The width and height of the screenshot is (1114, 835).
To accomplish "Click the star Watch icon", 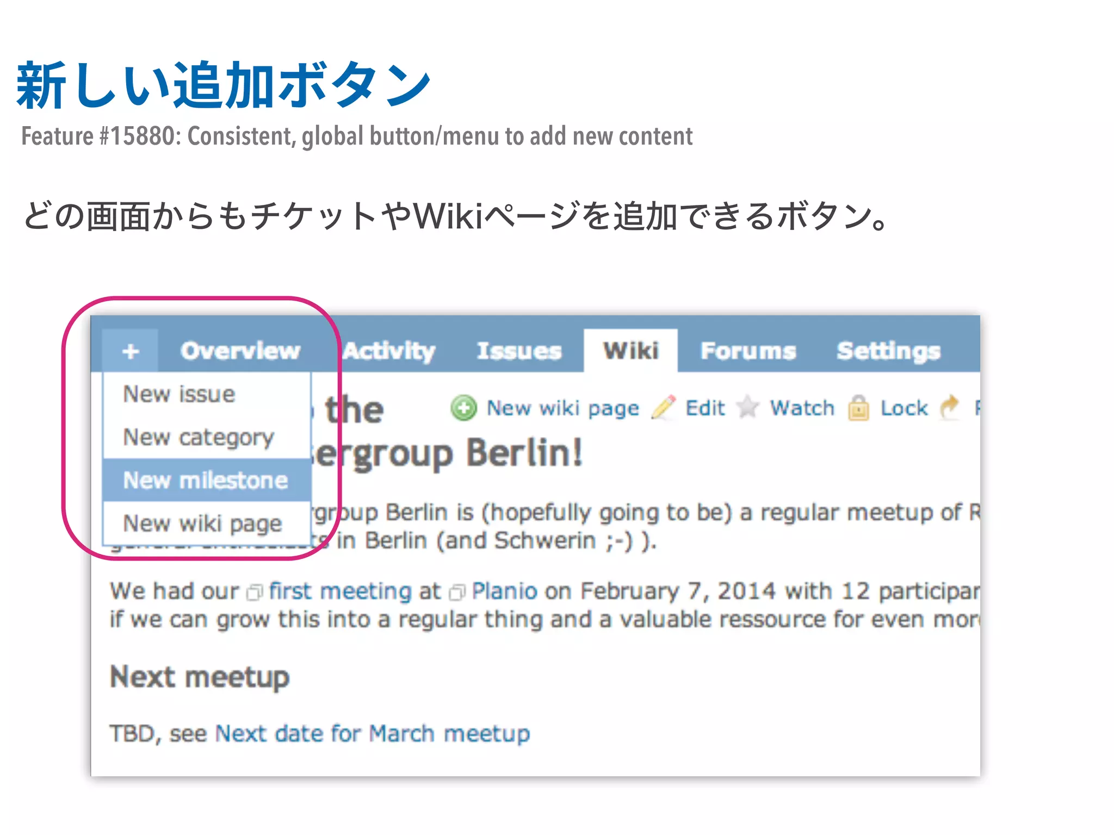I will click(748, 408).
